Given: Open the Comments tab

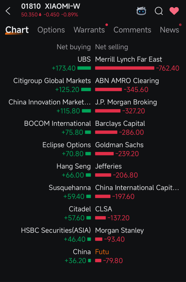Looking at the screenshot, I should (x=132, y=30).
